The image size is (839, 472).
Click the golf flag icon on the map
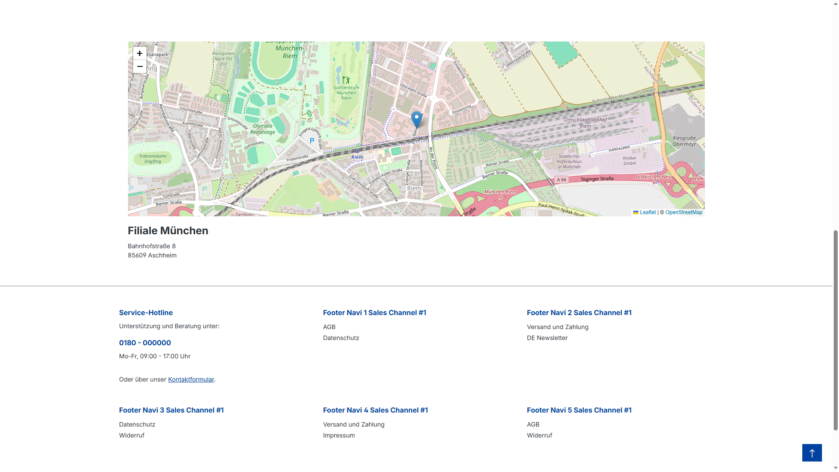(x=346, y=80)
